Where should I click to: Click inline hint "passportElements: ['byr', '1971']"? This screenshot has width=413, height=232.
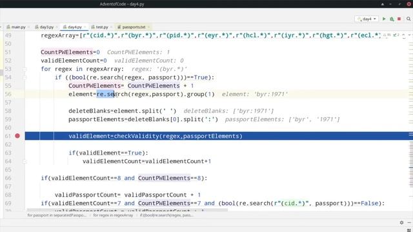(282, 119)
